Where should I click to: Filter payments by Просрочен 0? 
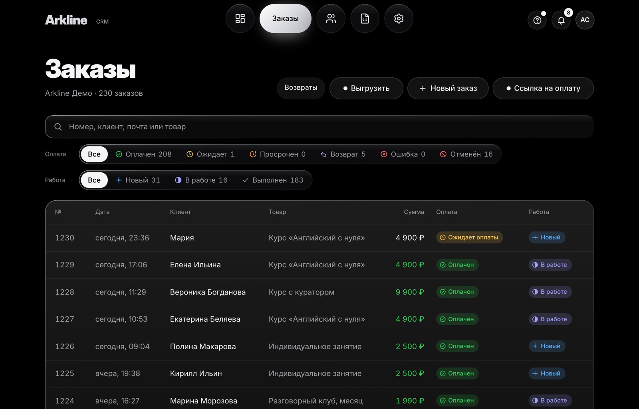coord(278,154)
